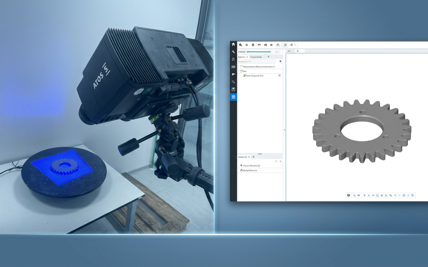Screen dimensions: 428x267
Task: Select the Measurements (Measurement series 1) tree item
Action: coord(258,67)
